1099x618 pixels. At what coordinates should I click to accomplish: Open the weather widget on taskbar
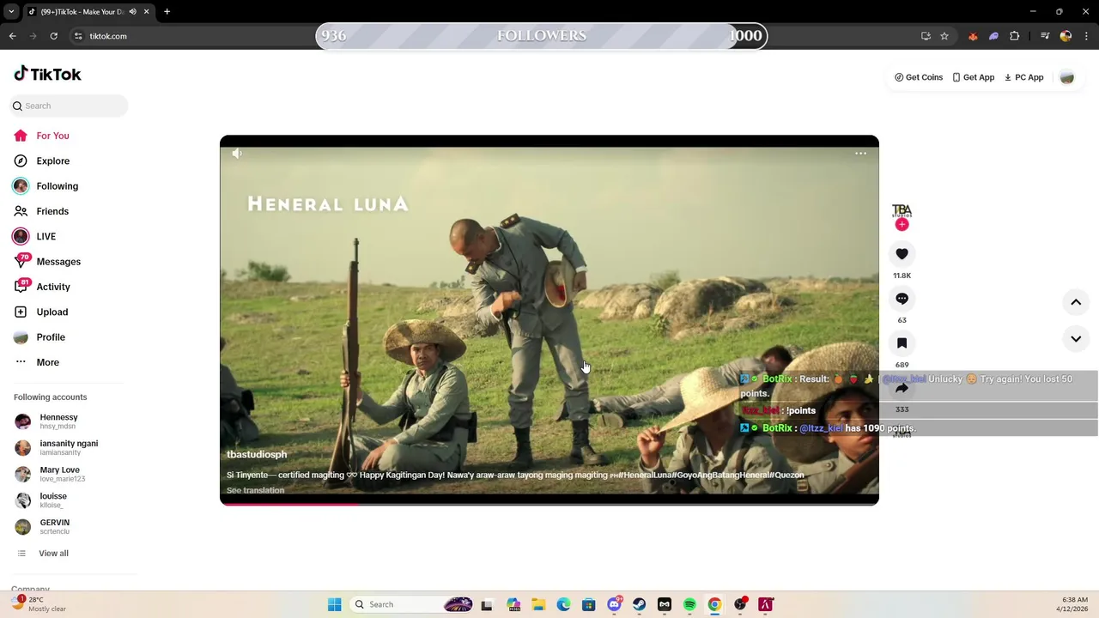(39, 604)
